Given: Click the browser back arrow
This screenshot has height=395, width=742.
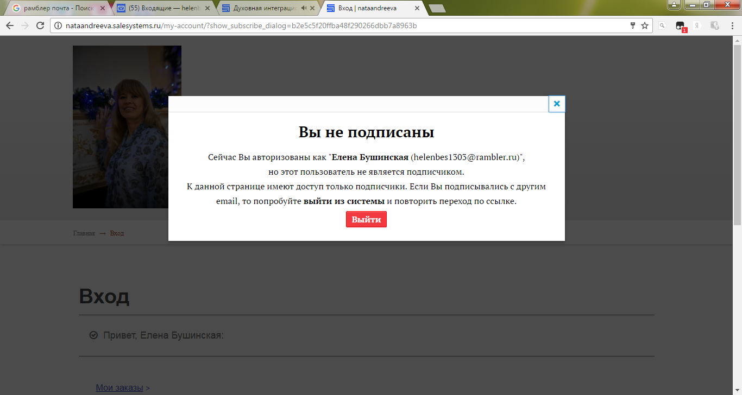Looking at the screenshot, I should [x=10, y=26].
